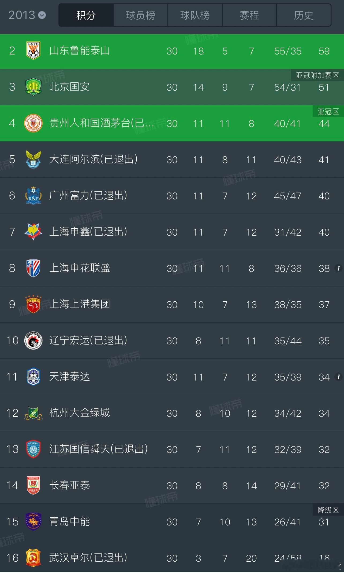Open the 2013 season dropdown
The height and width of the screenshot is (574, 344).
click(x=27, y=15)
